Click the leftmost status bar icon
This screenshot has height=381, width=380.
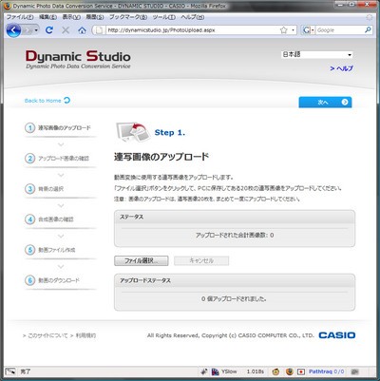[10, 371]
